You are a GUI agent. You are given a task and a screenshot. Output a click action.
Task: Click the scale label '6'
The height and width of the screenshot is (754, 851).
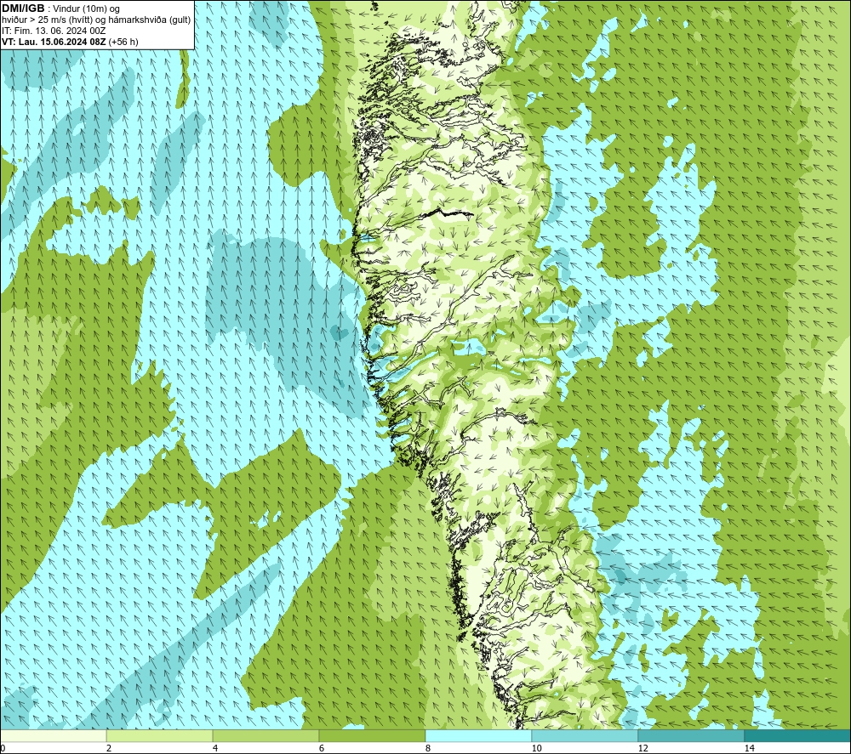pos(322,748)
